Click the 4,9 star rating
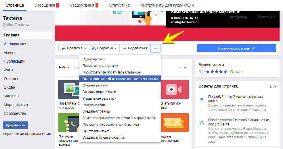The image size is (283, 149). tap(213, 72)
